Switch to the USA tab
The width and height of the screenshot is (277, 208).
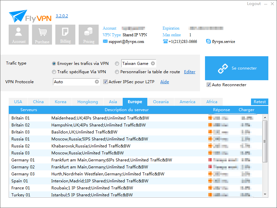[18, 102]
